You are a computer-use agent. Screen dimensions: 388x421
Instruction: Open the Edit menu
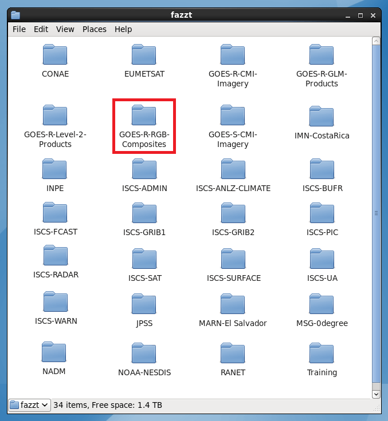pos(41,29)
